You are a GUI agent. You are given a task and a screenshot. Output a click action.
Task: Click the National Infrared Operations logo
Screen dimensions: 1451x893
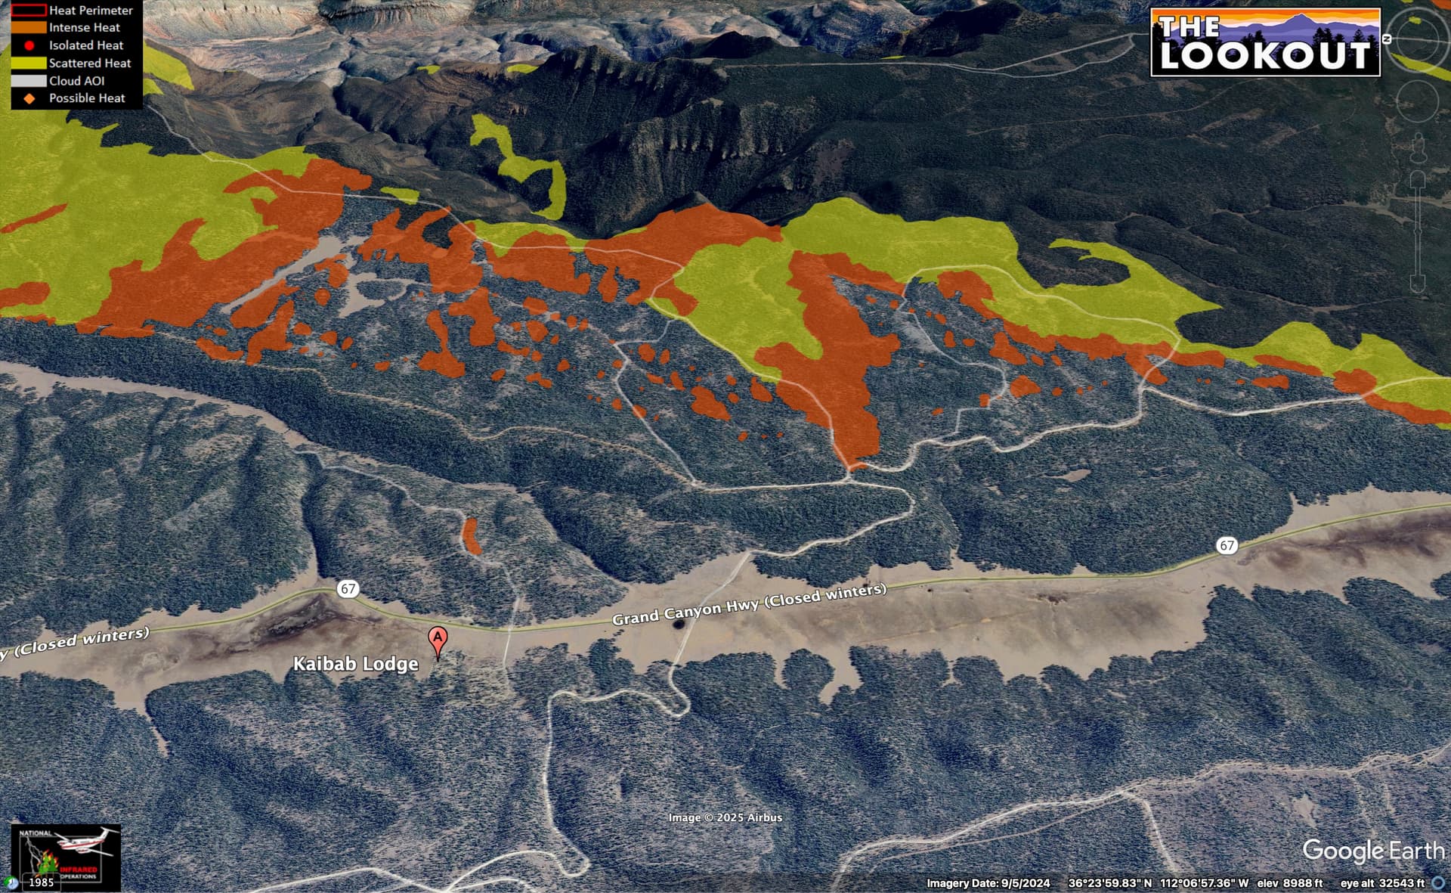coord(66,857)
